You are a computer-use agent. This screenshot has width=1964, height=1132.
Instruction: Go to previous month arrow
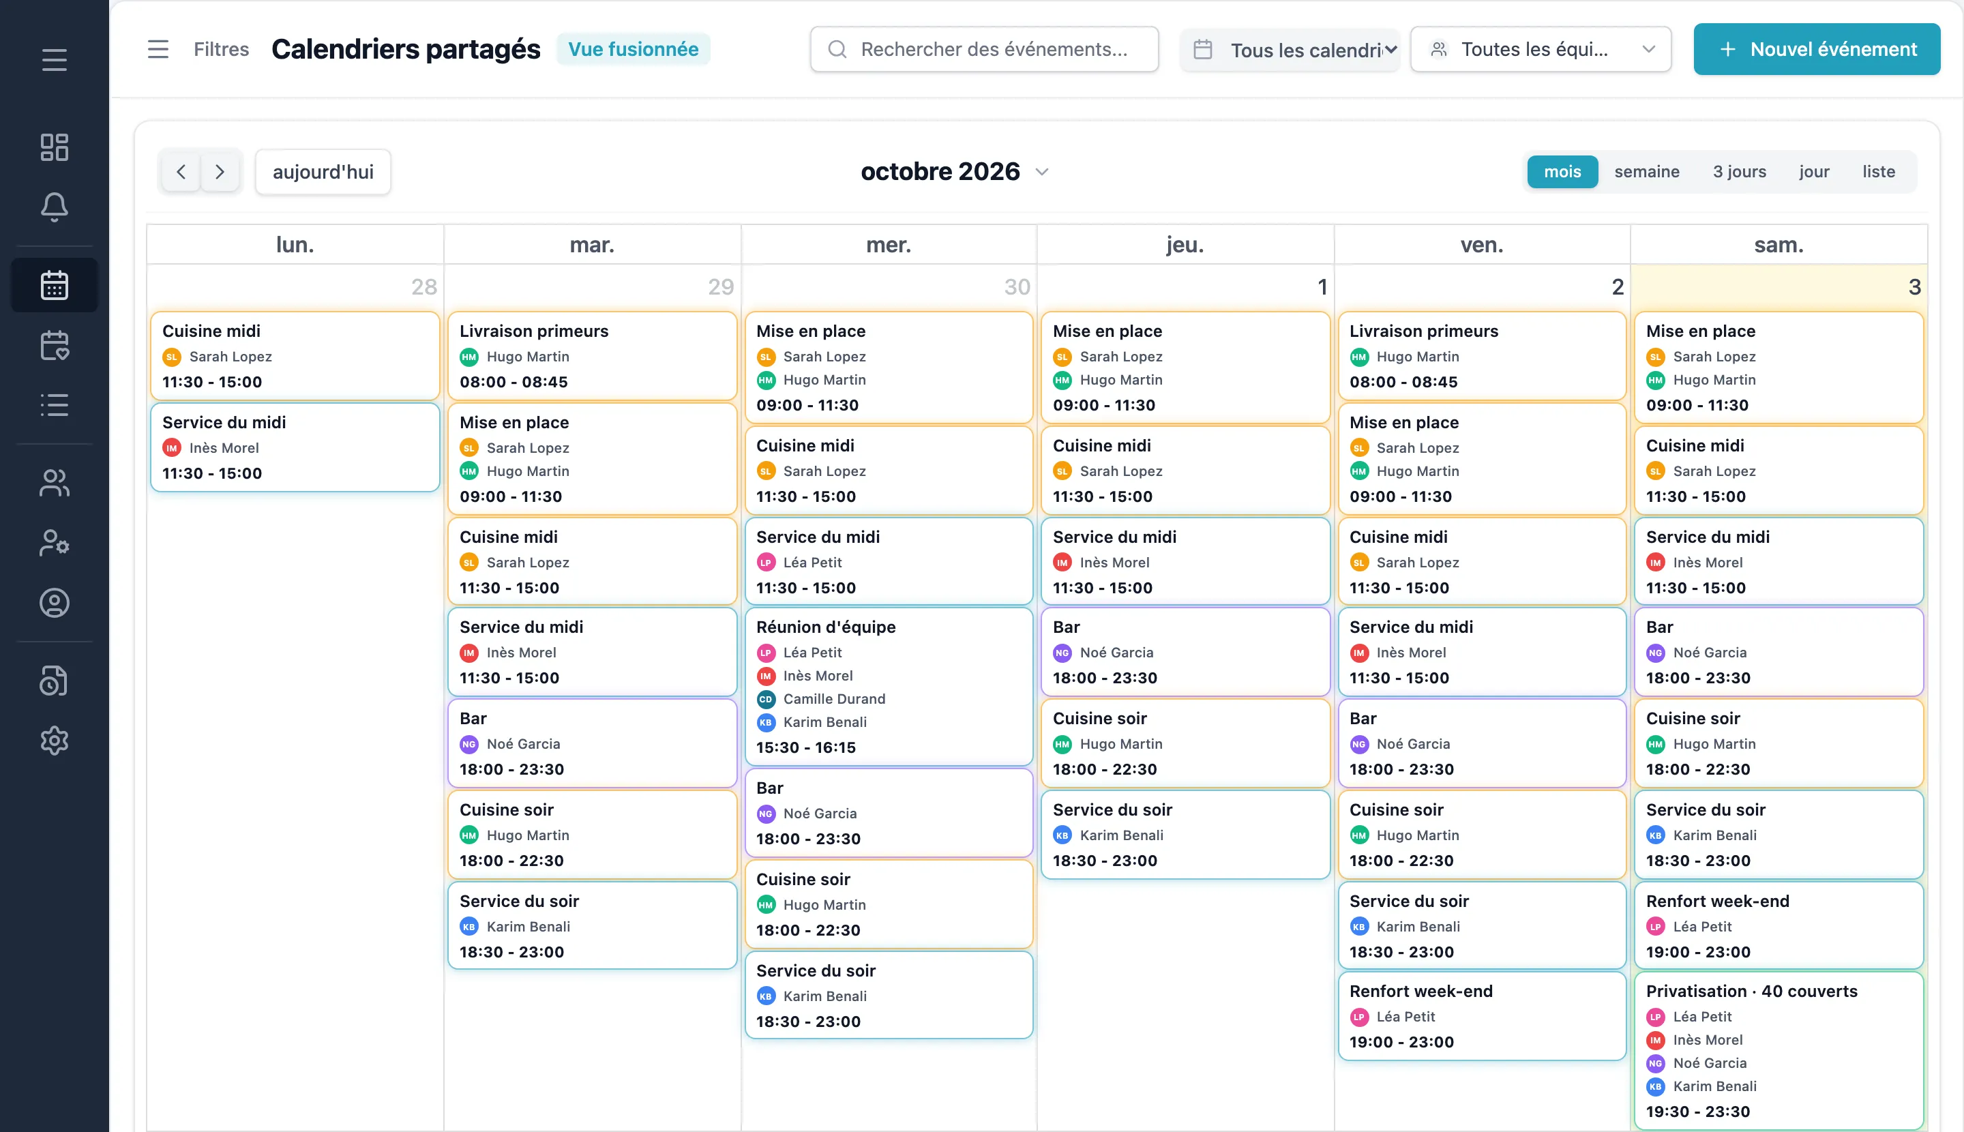click(181, 172)
